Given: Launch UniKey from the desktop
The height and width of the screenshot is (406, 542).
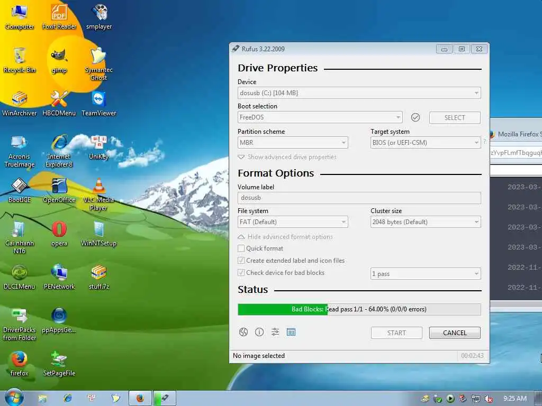Looking at the screenshot, I should 99,147.
